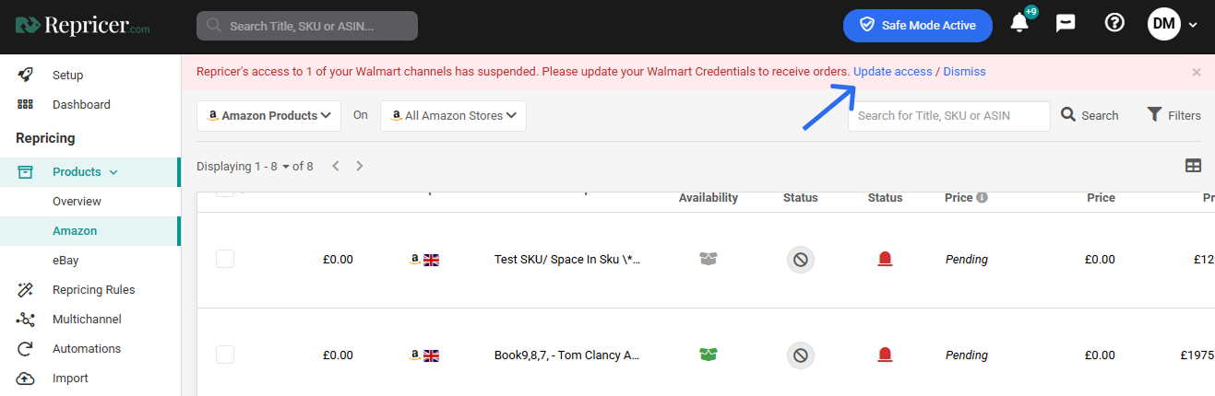This screenshot has width=1215, height=396.
Task: Open the notifications bell icon
Action: coord(1019,24)
